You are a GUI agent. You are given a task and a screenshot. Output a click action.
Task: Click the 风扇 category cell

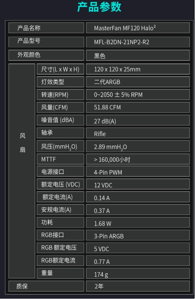[x=22, y=171]
